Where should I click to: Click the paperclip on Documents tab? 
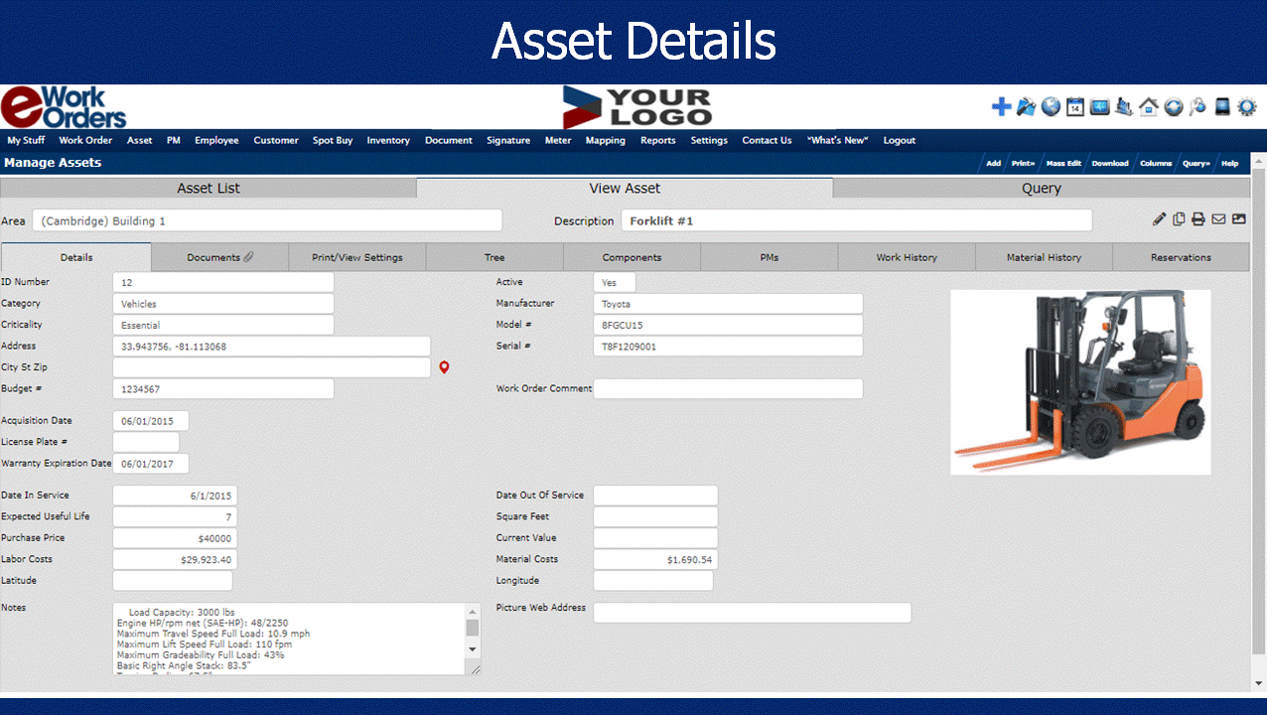[x=248, y=257]
